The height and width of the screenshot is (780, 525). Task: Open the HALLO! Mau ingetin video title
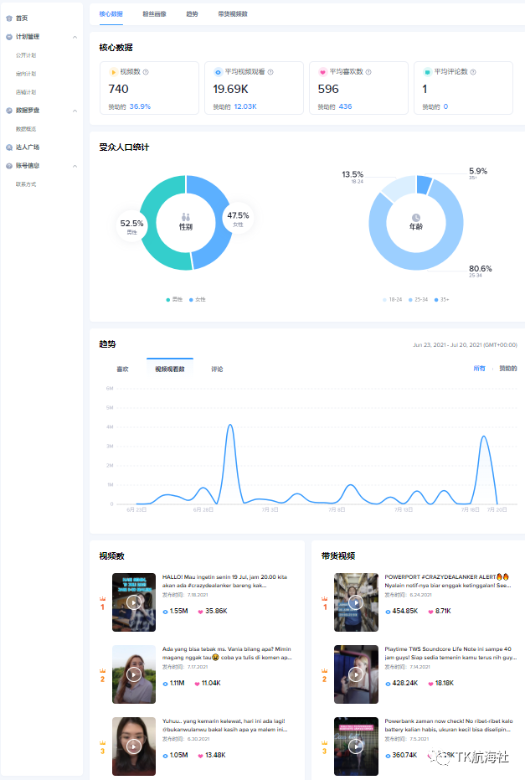pyautogui.click(x=224, y=581)
